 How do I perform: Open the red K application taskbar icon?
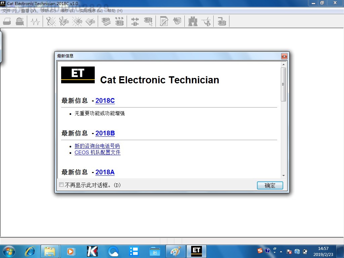coord(92,251)
